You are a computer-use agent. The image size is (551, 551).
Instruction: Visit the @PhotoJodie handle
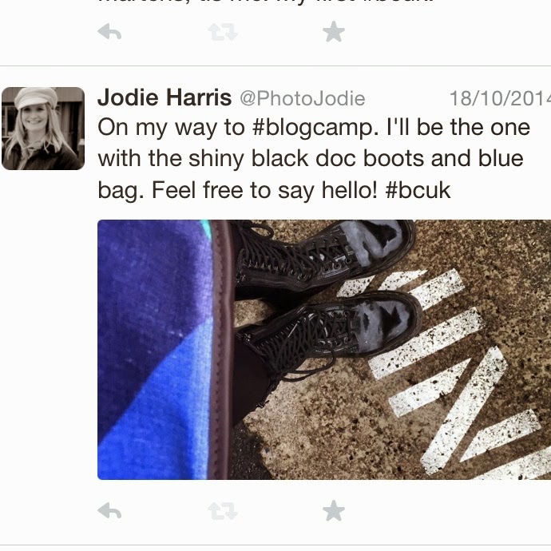click(303, 98)
